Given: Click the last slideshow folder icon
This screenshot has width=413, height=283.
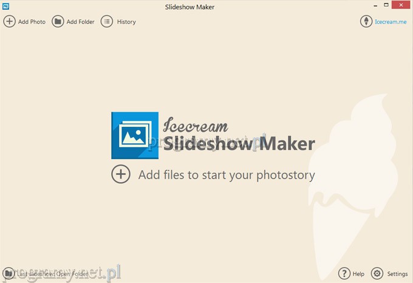Looking at the screenshot, I should (x=9, y=273).
